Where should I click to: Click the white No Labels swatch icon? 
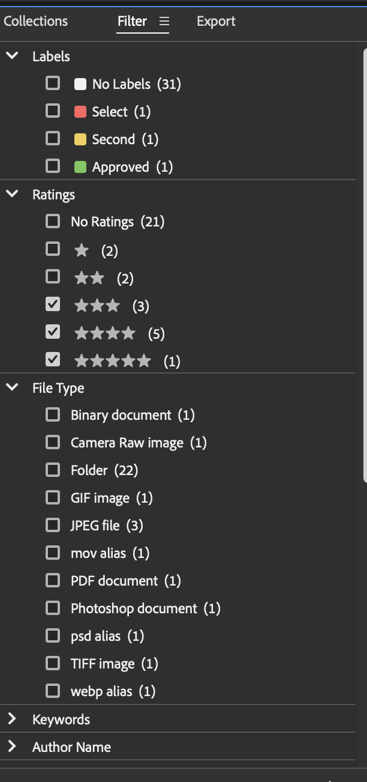coord(80,83)
